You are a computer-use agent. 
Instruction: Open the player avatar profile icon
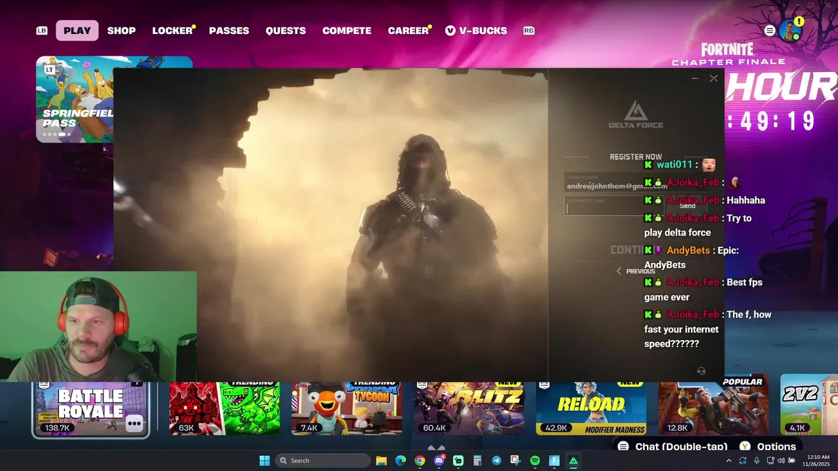790,30
